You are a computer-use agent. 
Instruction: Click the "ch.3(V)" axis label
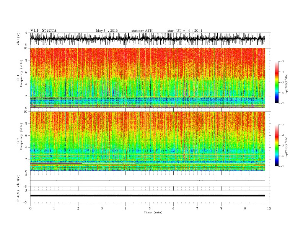pyautogui.click(x=18, y=180)
